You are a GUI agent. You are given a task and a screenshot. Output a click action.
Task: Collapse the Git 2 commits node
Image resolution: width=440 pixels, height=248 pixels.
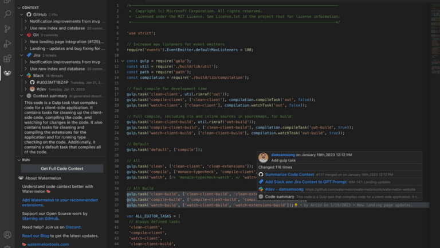coord(22,35)
